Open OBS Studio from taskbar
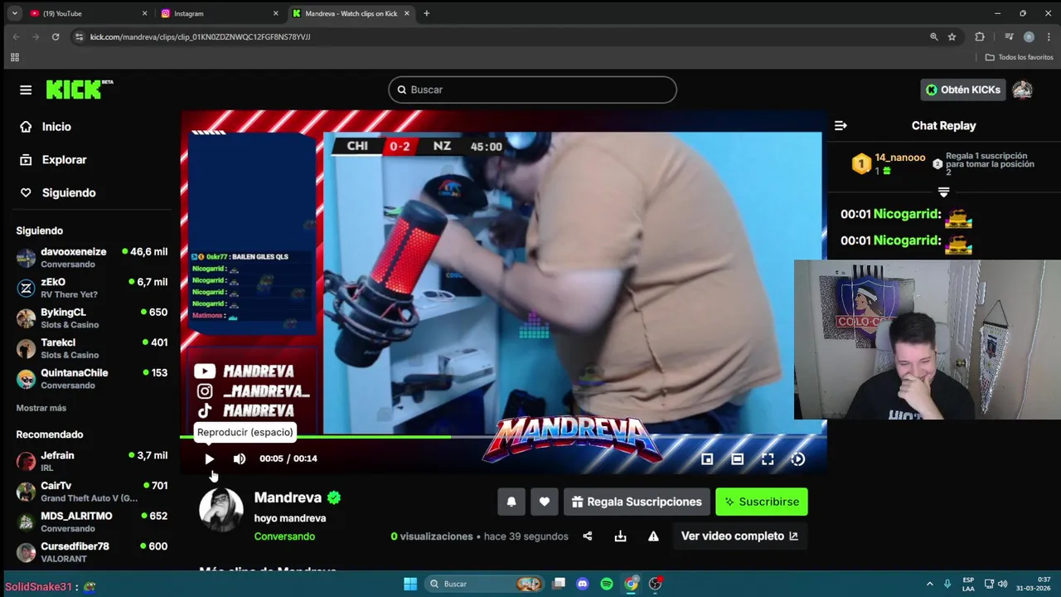1061x597 pixels. point(656,584)
